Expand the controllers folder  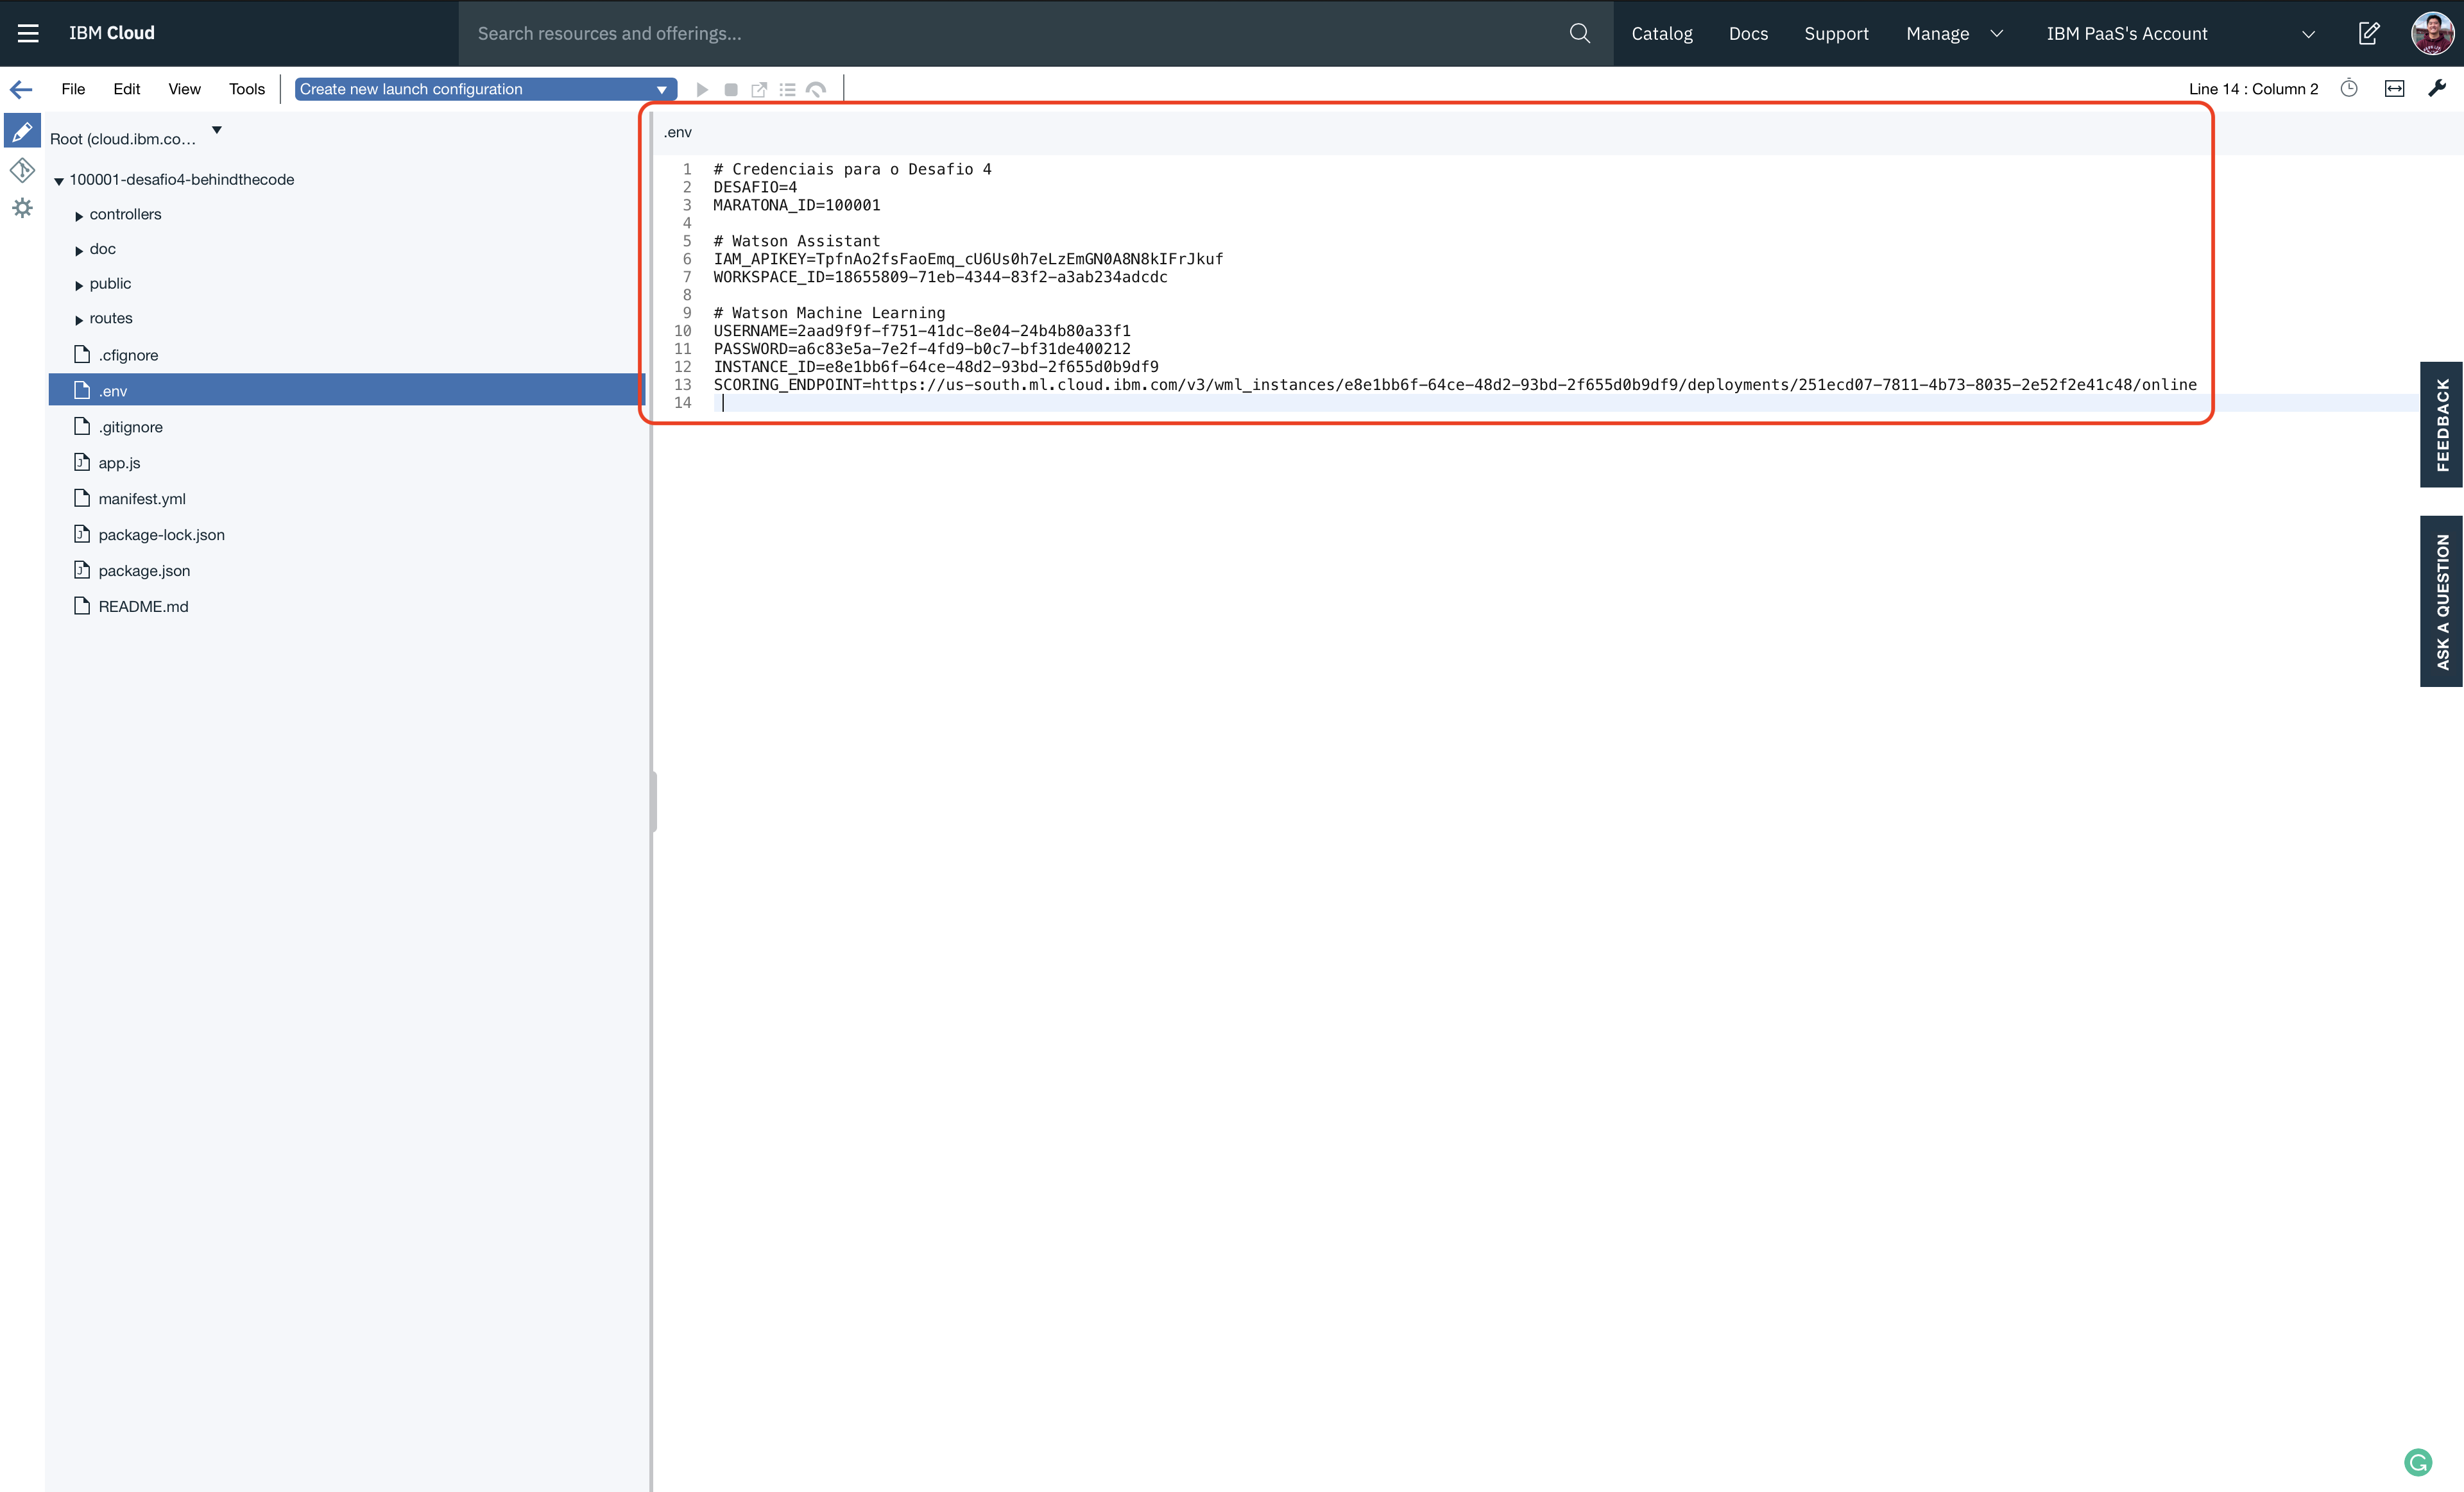pos(79,216)
